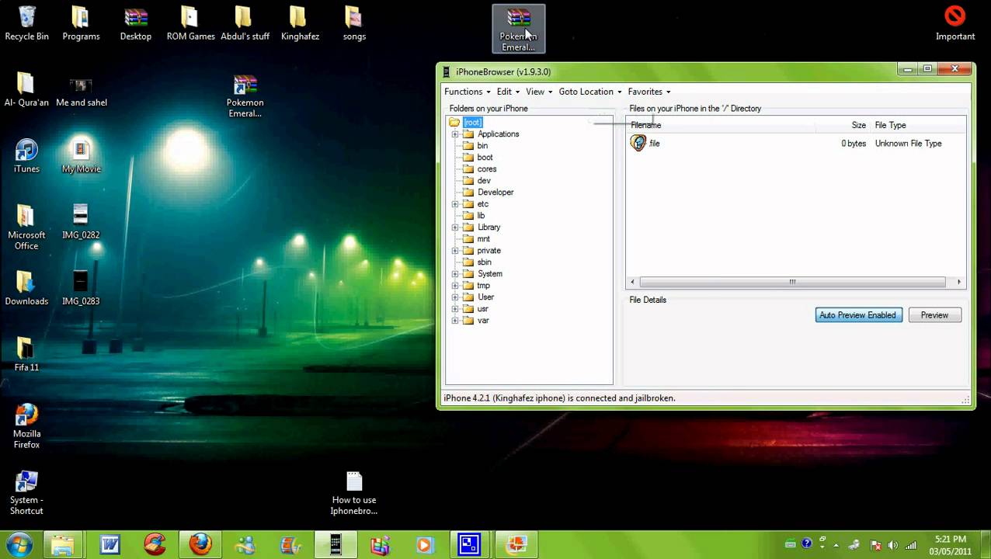The width and height of the screenshot is (991, 559).
Task: Click the taskbar clock showing 5:21 PM
Action: [951, 545]
